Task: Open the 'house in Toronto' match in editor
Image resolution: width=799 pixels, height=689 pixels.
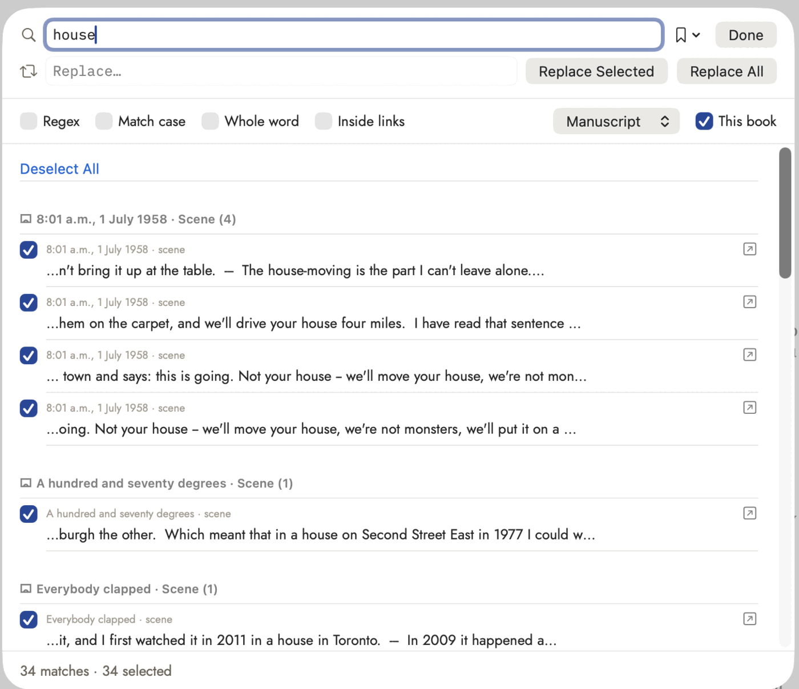Action: 750,619
